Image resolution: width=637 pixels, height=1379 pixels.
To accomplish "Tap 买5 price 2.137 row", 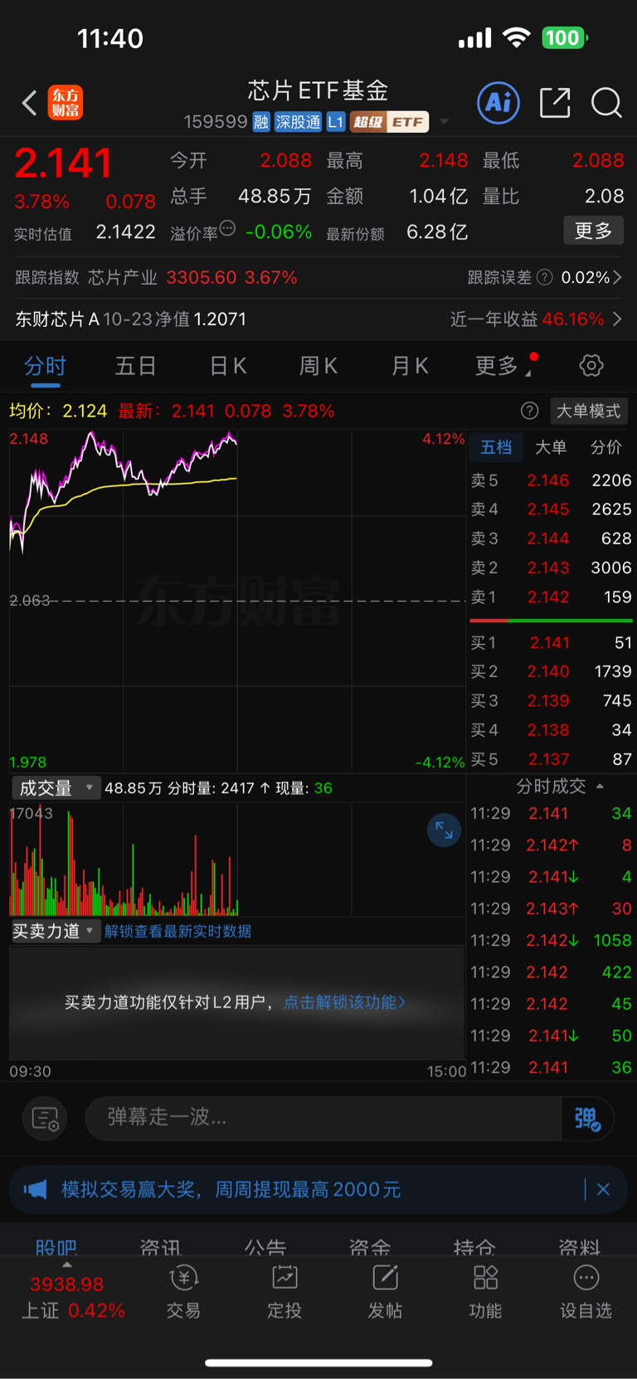I will point(551,759).
